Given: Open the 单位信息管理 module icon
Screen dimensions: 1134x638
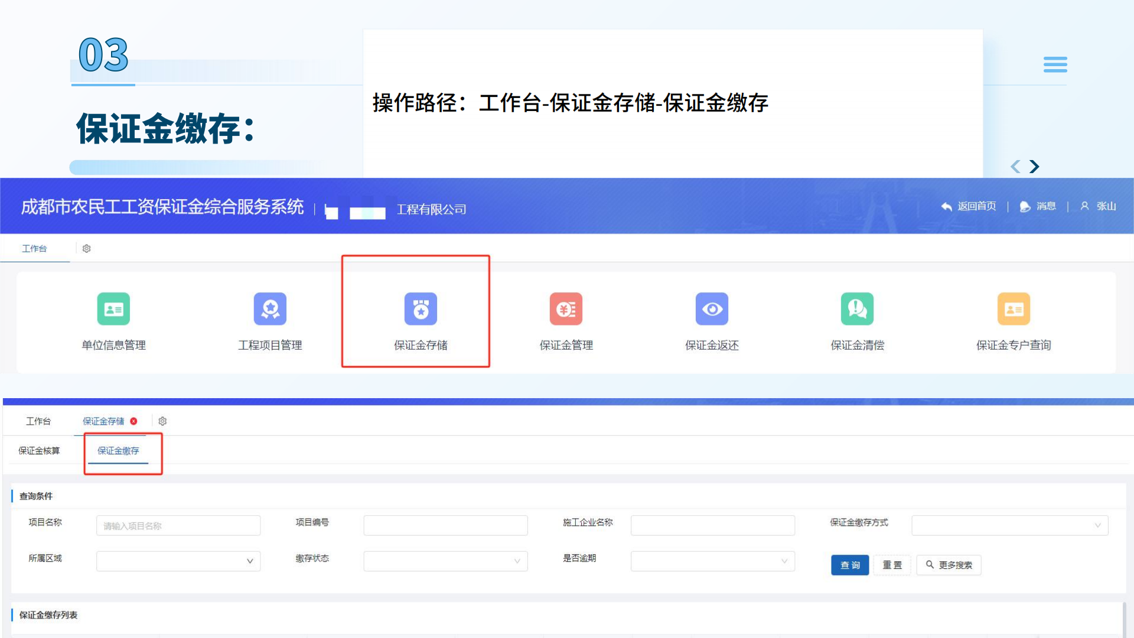Looking at the screenshot, I should 113,309.
